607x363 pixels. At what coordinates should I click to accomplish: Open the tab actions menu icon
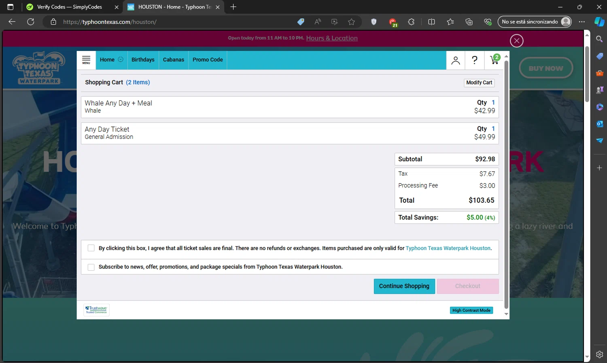click(x=11, y=7)
